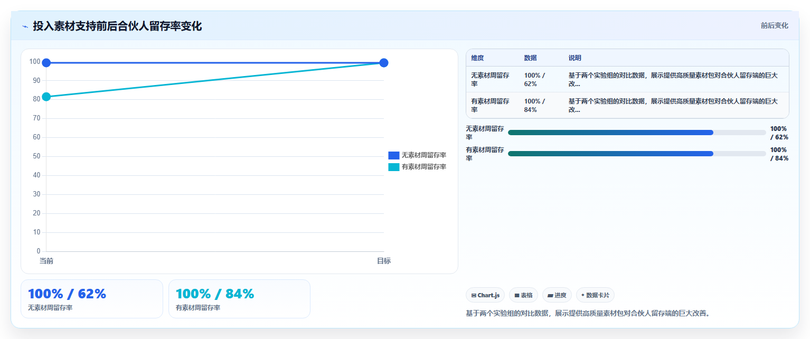Toggle the cyan 有素材周留存率 legend swatch

394,167
